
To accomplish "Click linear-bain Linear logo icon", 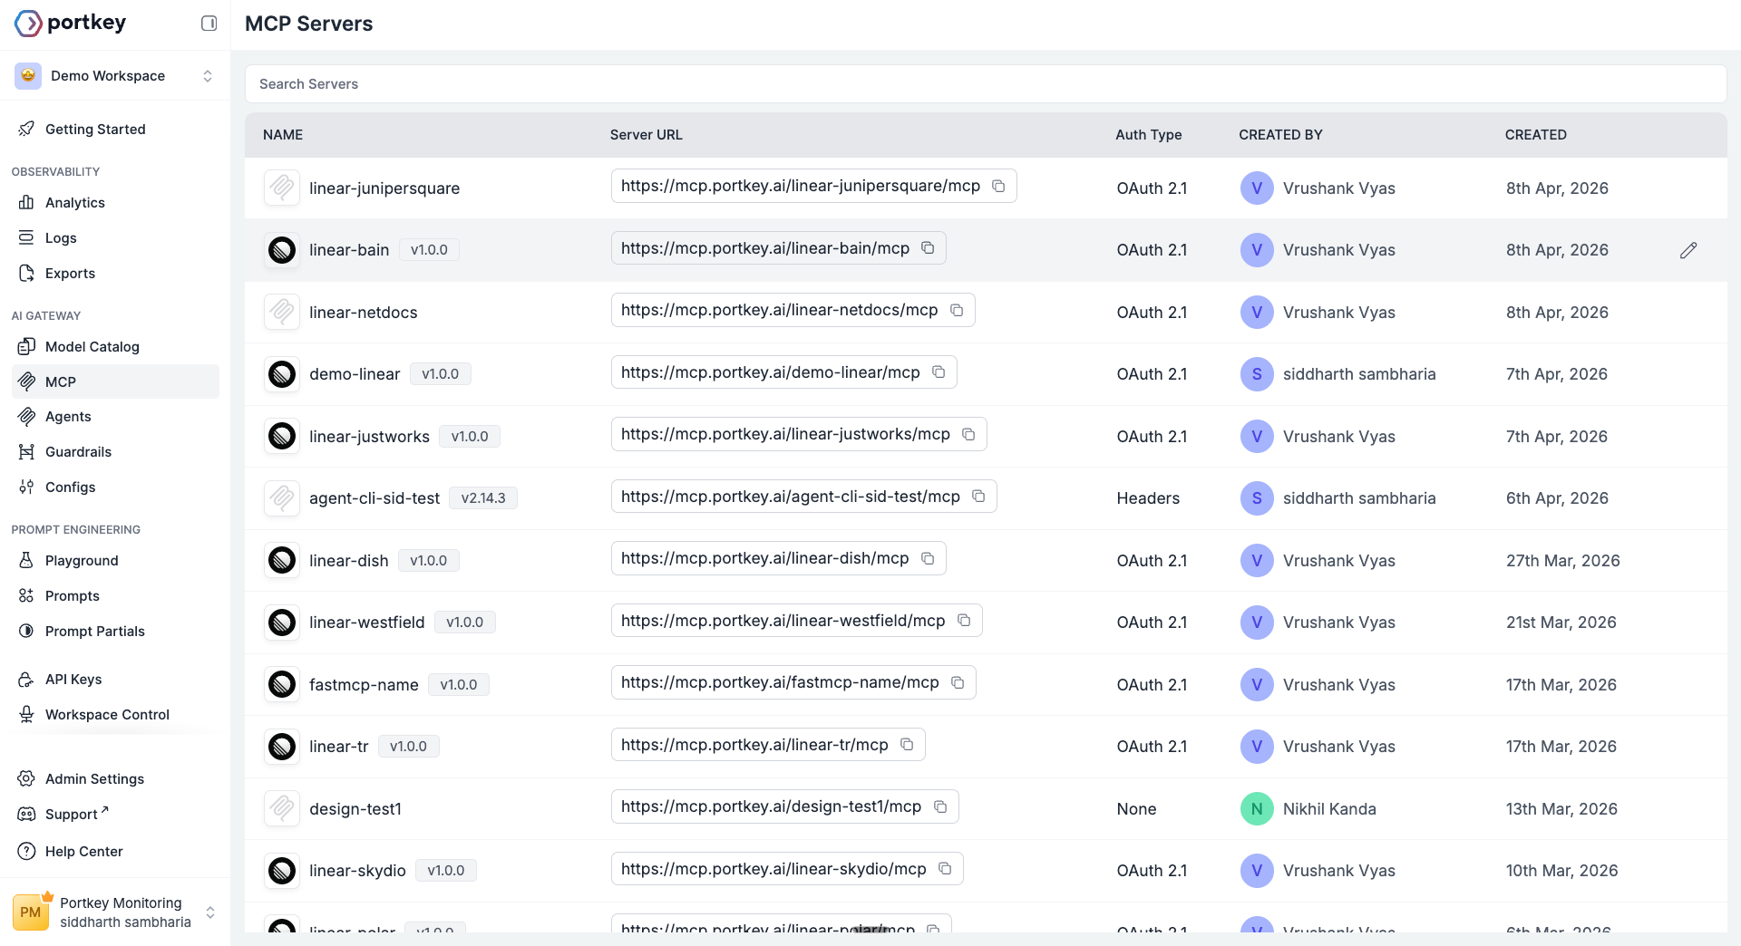I will [x=282, y=250].
